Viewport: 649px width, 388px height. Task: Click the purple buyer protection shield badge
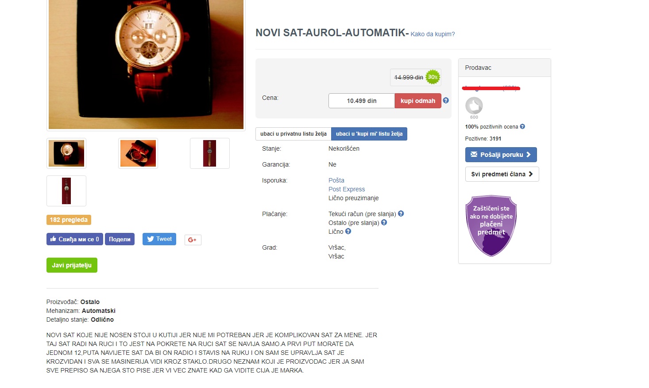pos(491,225)
